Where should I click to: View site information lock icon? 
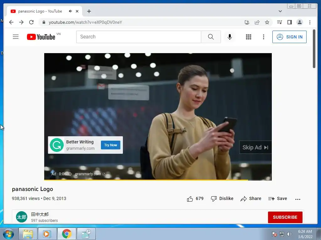[x=44, y=22]
